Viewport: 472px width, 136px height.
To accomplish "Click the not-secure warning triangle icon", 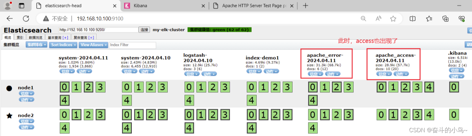I will [46, 19].
